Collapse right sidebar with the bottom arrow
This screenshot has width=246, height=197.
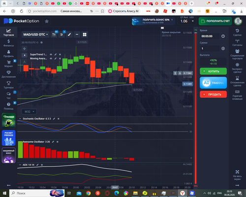point(237,185)
